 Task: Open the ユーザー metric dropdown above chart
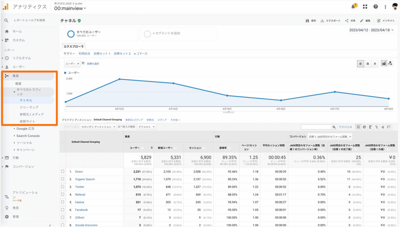click(72, 63)
